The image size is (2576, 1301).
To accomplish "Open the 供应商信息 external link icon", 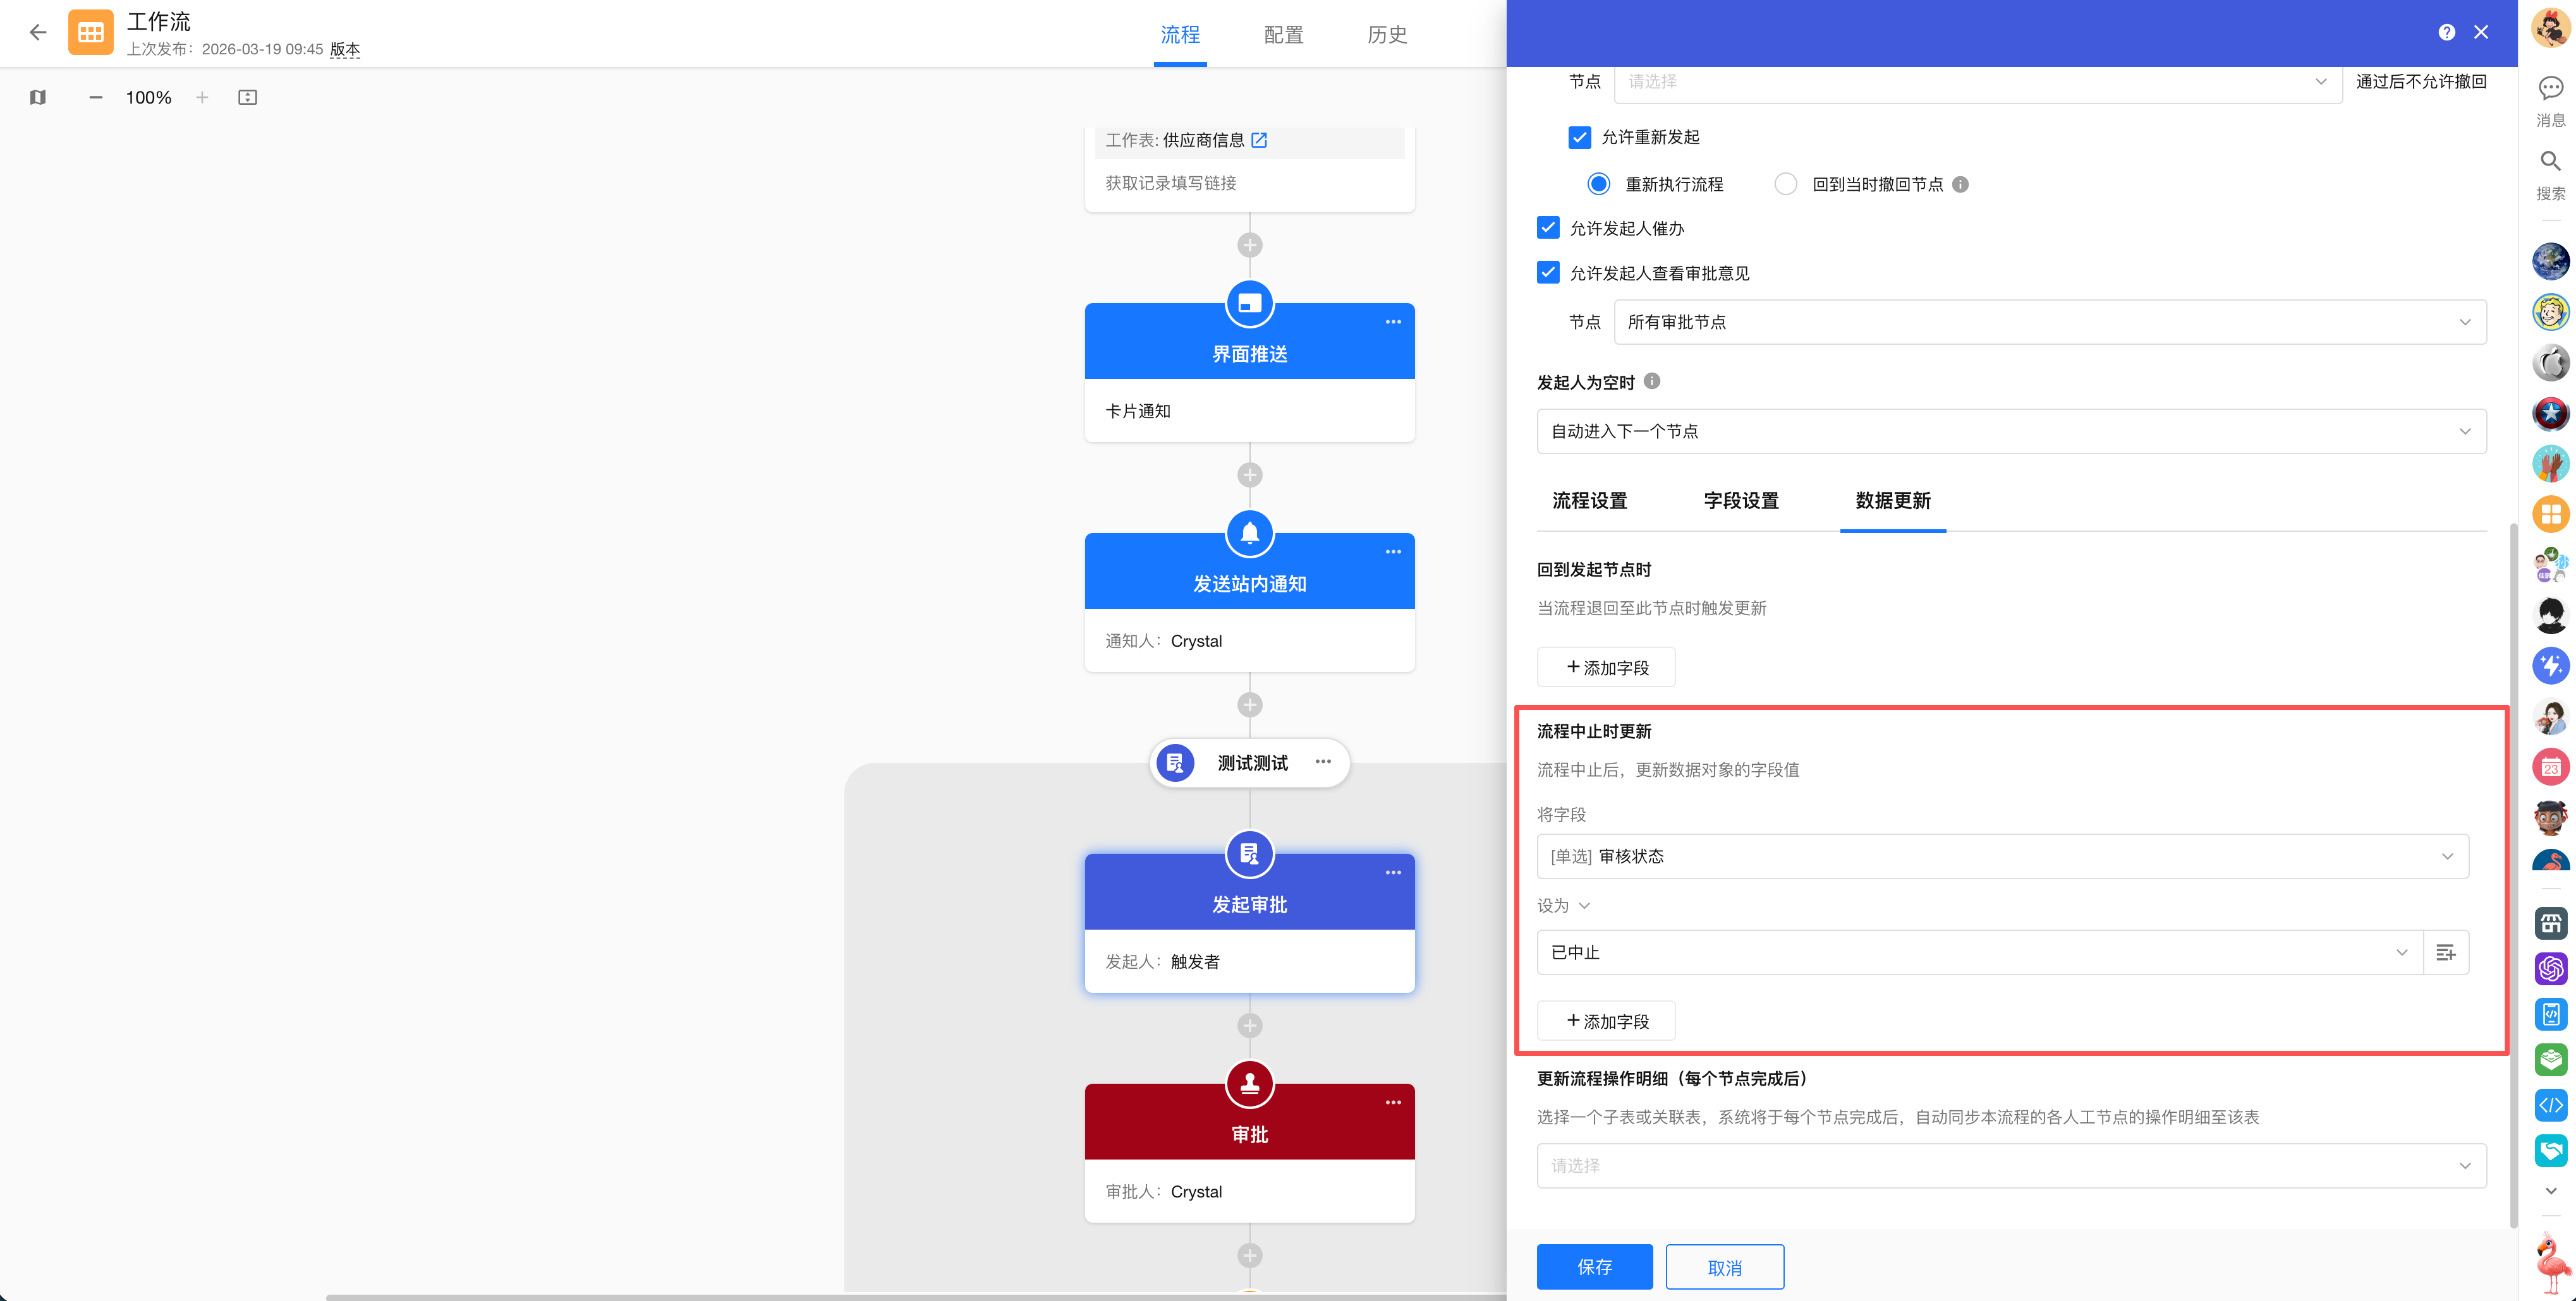I will (x=1259, y=140).
